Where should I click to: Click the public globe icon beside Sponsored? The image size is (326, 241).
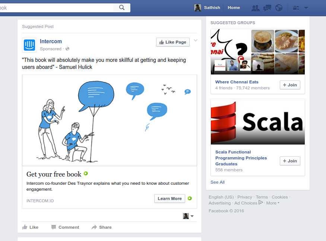pyautogui.click(x=67, y=49)
